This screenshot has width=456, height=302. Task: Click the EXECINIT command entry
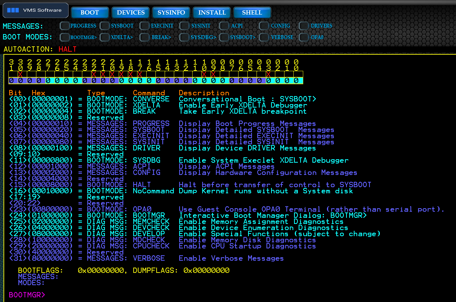pyautogui.click(x=151, y=135)
